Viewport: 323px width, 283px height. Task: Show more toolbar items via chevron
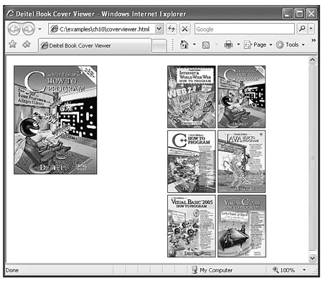(x=314, y=40)
